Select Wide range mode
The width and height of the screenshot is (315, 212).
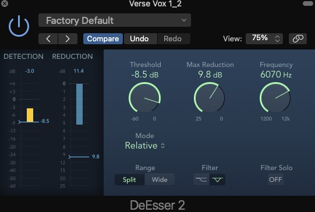click(160, 179)
